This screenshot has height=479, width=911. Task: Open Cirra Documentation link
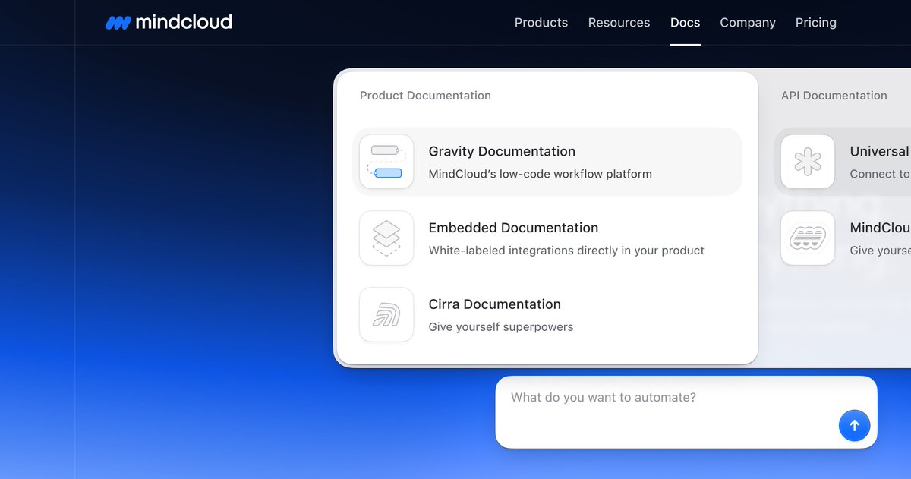[547, 314]
